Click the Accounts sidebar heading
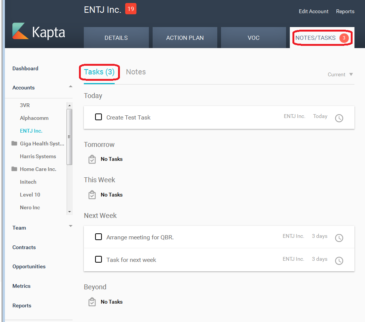365x322 pixels. coord(24,88)
